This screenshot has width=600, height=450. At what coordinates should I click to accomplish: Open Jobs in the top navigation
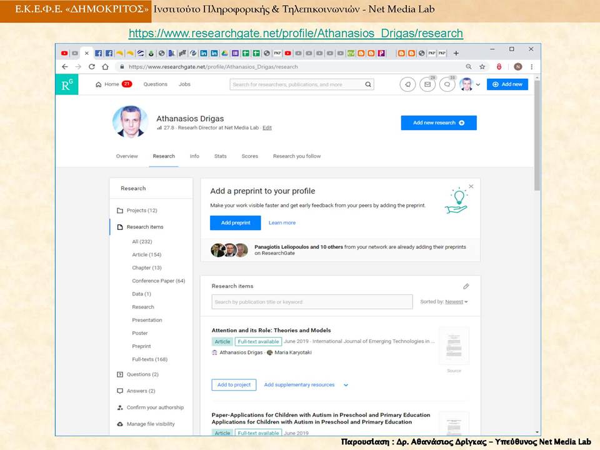(184, 84)
